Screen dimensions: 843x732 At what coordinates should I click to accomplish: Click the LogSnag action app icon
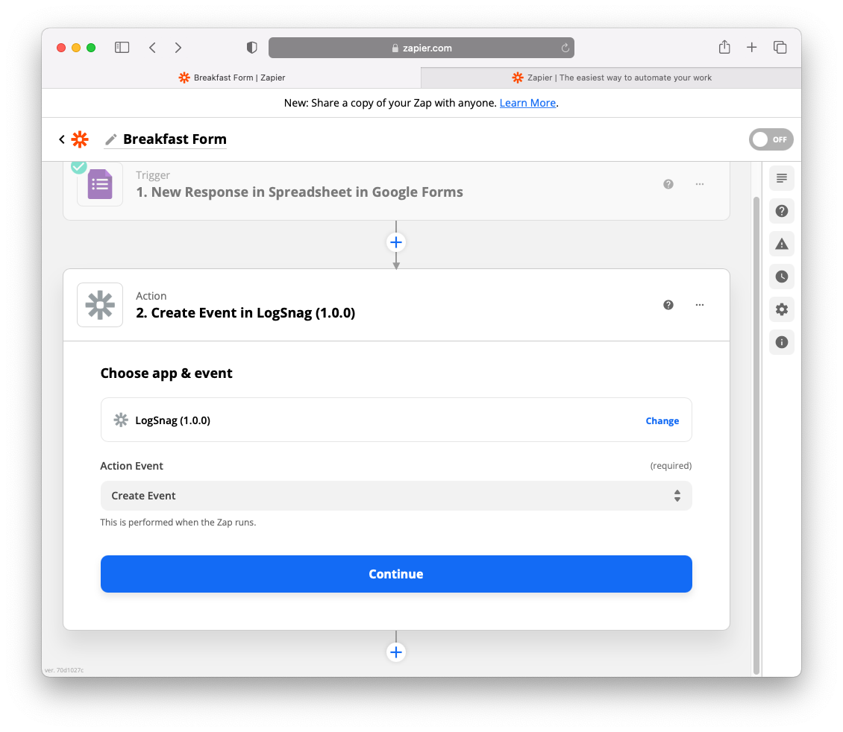(x=100, y=305)
